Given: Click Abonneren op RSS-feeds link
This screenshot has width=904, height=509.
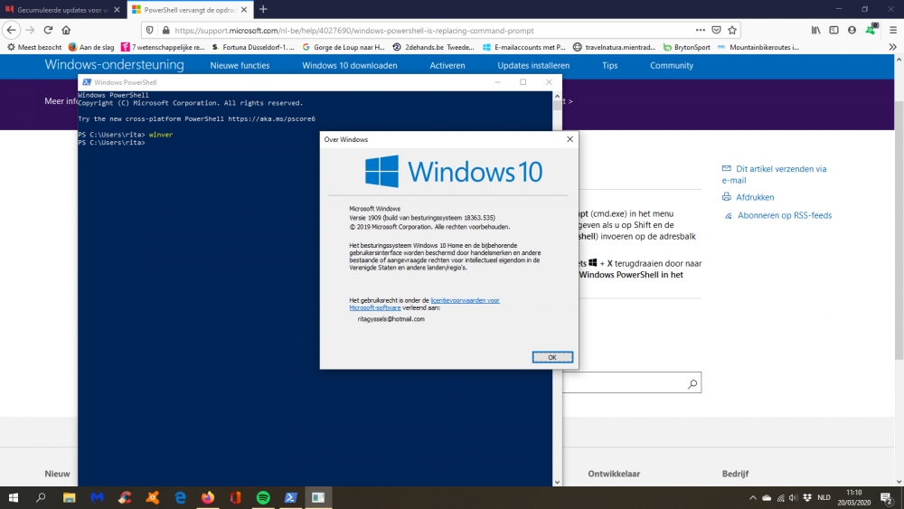Looking at the screenshot, I should point(784,216).
